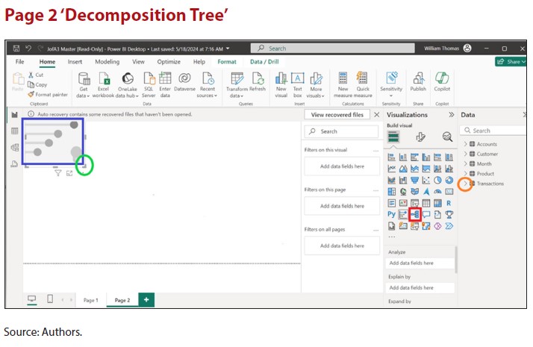Switch to Table view in left sidebar
This screenshot has height=347, width=533.
click(x=14, y=131)
